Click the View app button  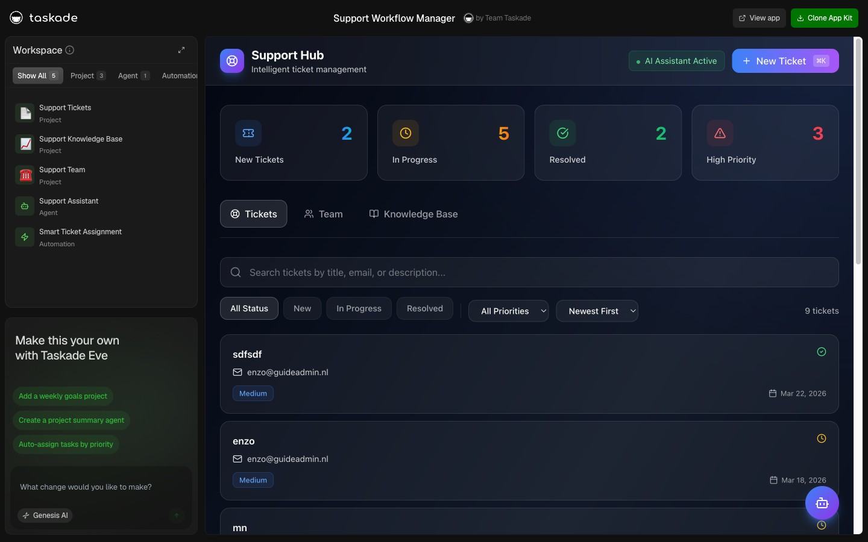point(759,18)
